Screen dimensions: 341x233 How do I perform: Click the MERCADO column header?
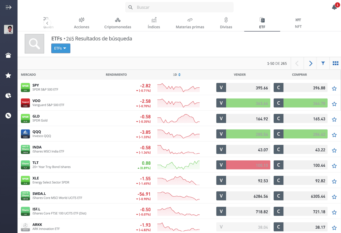[28, 75]
